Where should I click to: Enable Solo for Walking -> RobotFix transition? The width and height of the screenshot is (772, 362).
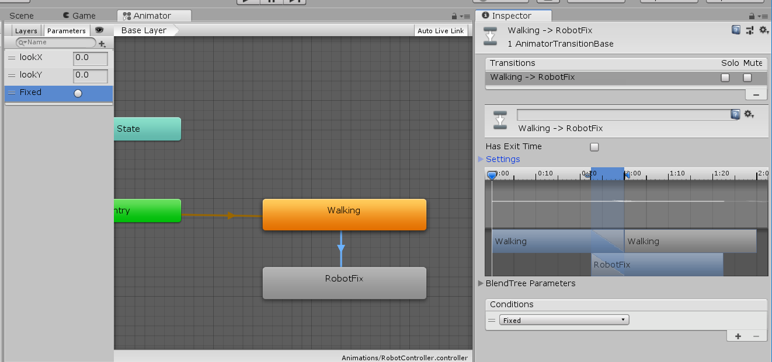[725, 78]
